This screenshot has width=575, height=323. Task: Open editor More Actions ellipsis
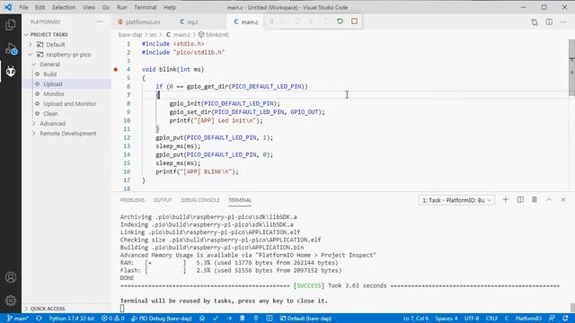pos(563,22)
